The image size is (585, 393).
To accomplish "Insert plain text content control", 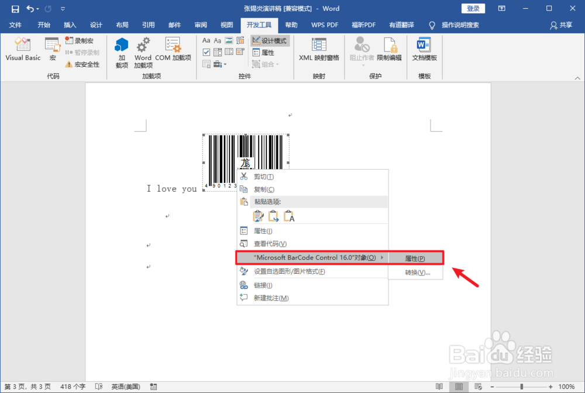I will pos(218,40).
